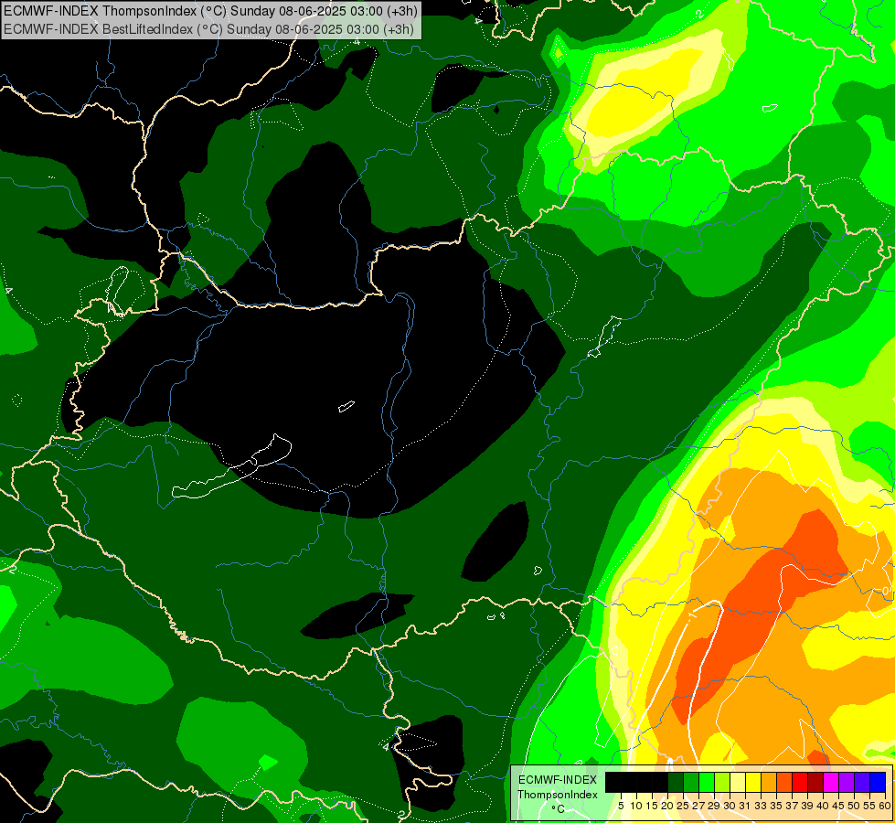Select the magenta 40-45 legend swatch
This screenshot has width=895, height=823.
click(x=831, y=782)
